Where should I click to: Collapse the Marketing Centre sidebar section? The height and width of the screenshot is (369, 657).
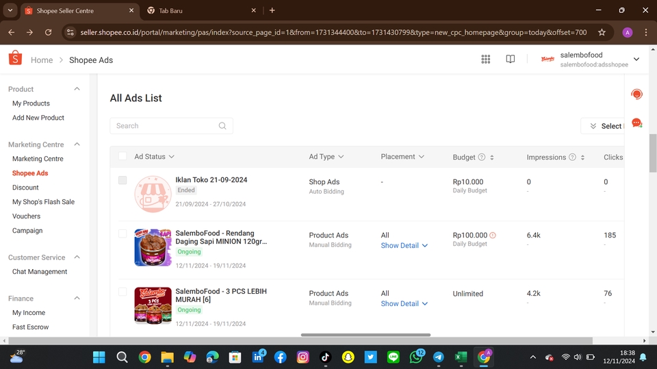coord(77,144)
